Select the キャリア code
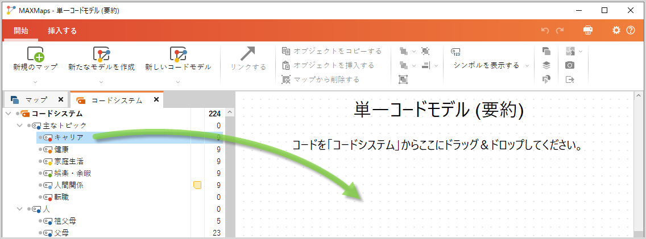This screenshot has width=646, height=239. pyautogui.click(x=69, y=137)
